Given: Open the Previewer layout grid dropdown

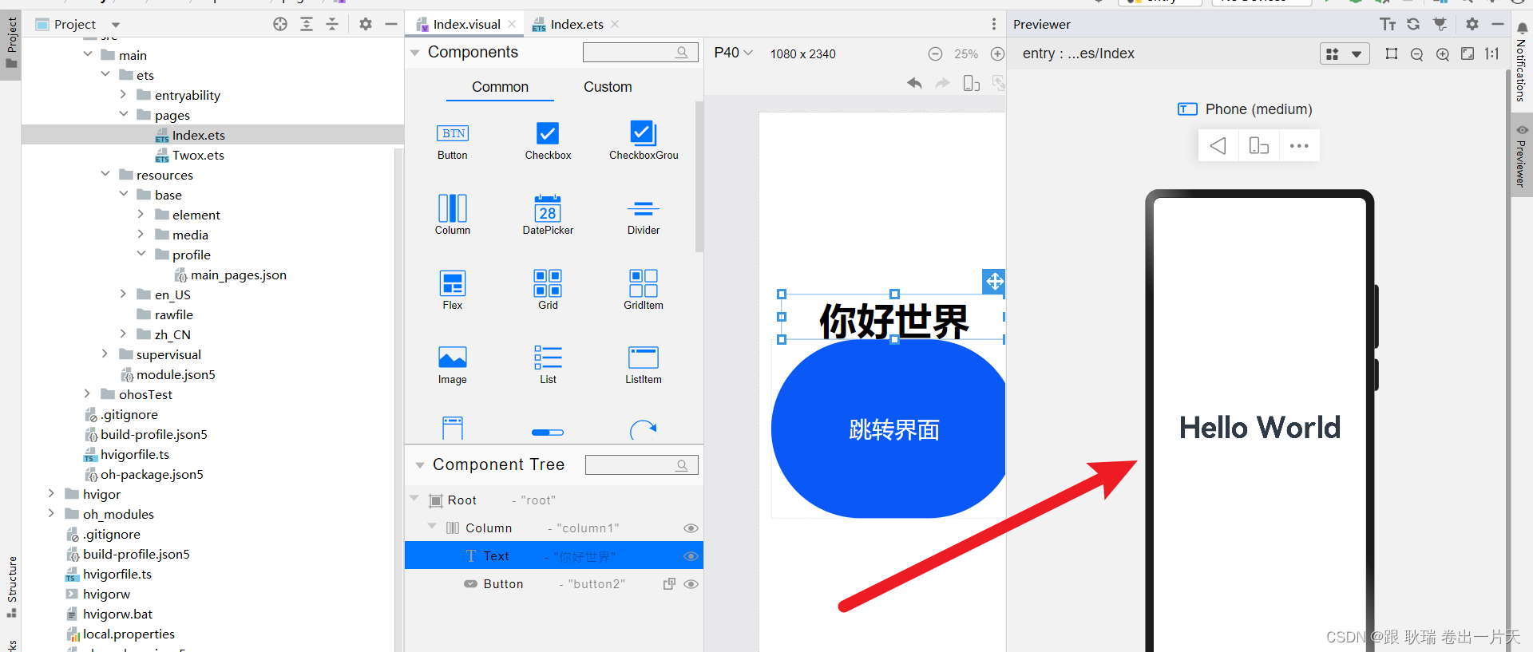Looking at the screenshot, I should coord(1345,54).
